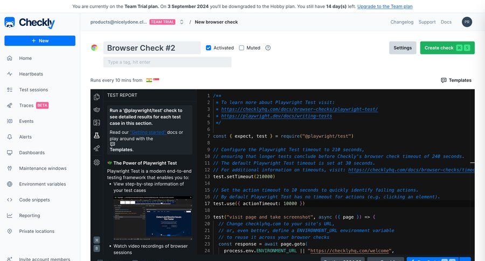Click the Chrome browser icon
Image resolution: width=485 pixels, height=261 pixels.
pos(94,47)
